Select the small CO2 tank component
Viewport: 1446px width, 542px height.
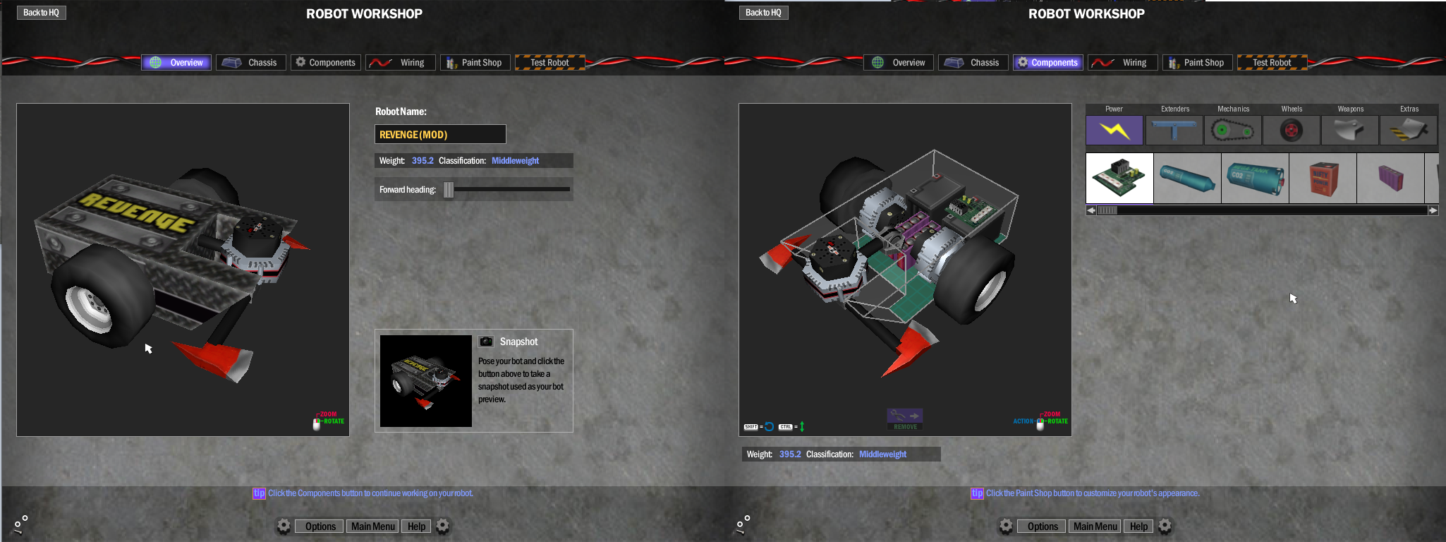[1187, 179]
